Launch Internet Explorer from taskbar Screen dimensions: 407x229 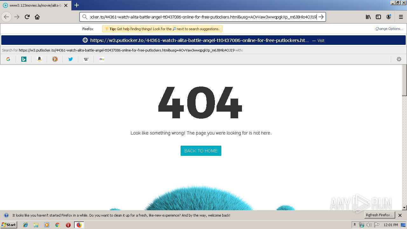[25, 225]
